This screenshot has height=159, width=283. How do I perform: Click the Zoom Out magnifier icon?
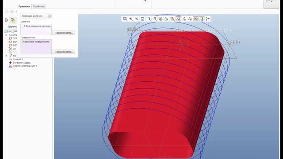pyautogui.click(x=137, y=19)
